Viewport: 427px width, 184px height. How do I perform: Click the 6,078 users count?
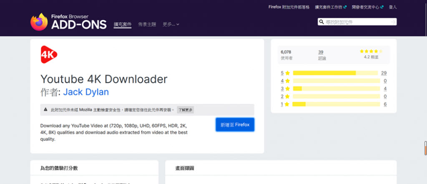coord(286,52)
